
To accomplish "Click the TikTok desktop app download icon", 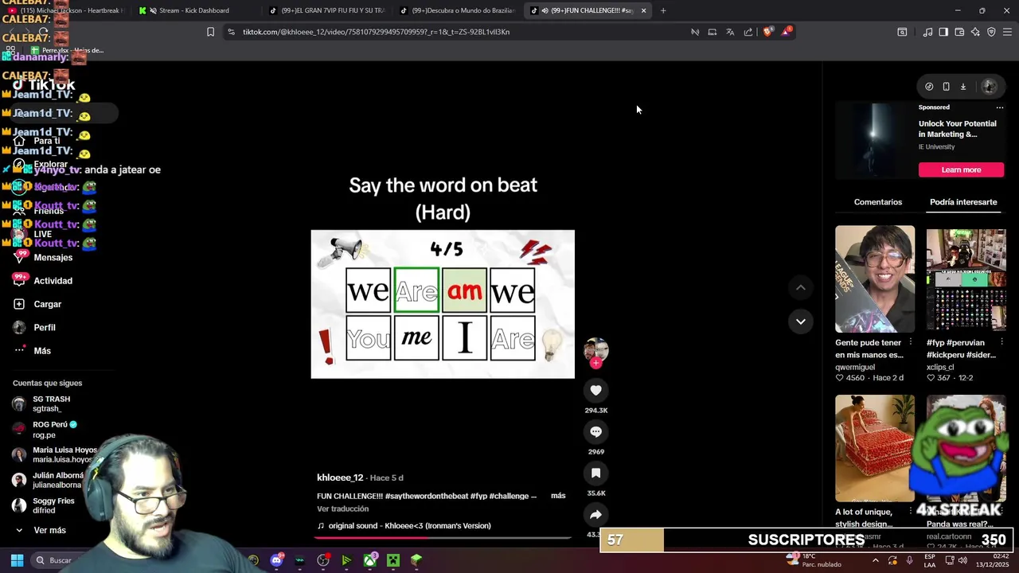I will pos(962,87).
